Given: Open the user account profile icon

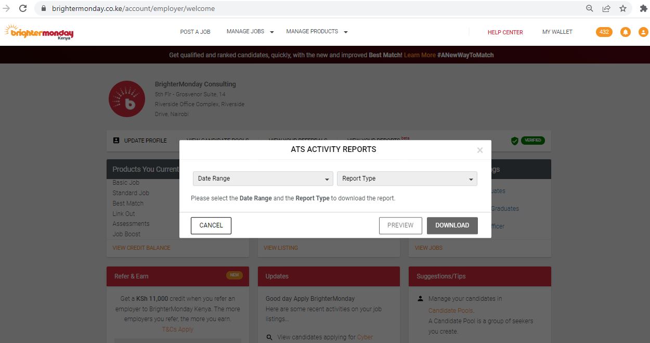Looking at the screenshot, I should click(643, 32).
